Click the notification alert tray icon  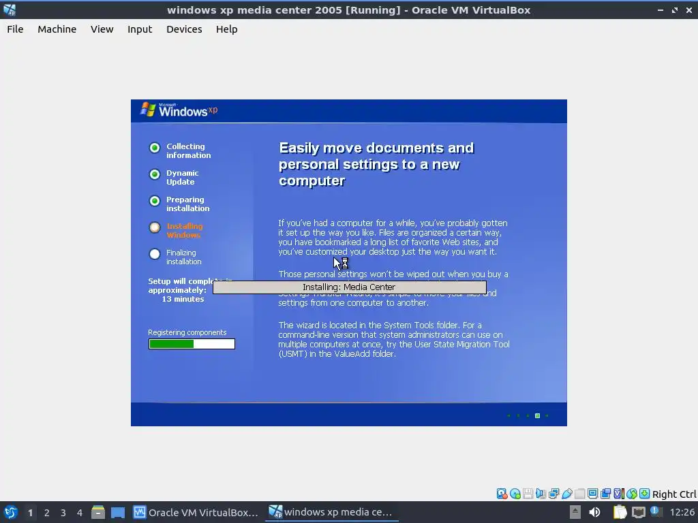pyautogui.click(x=656, y=511)
